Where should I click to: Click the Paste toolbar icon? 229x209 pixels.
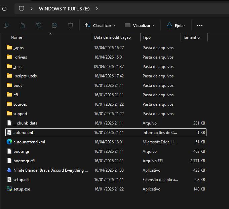point(22,25)
